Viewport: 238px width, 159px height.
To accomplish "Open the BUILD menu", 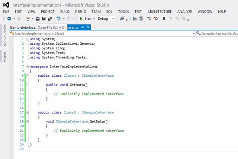I will [65, 12].
